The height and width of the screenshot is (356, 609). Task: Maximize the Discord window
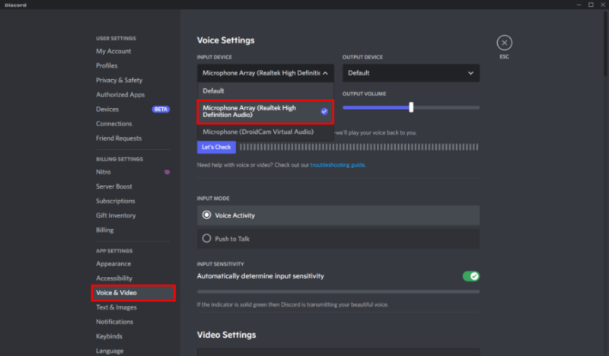[x=591, y=5]
